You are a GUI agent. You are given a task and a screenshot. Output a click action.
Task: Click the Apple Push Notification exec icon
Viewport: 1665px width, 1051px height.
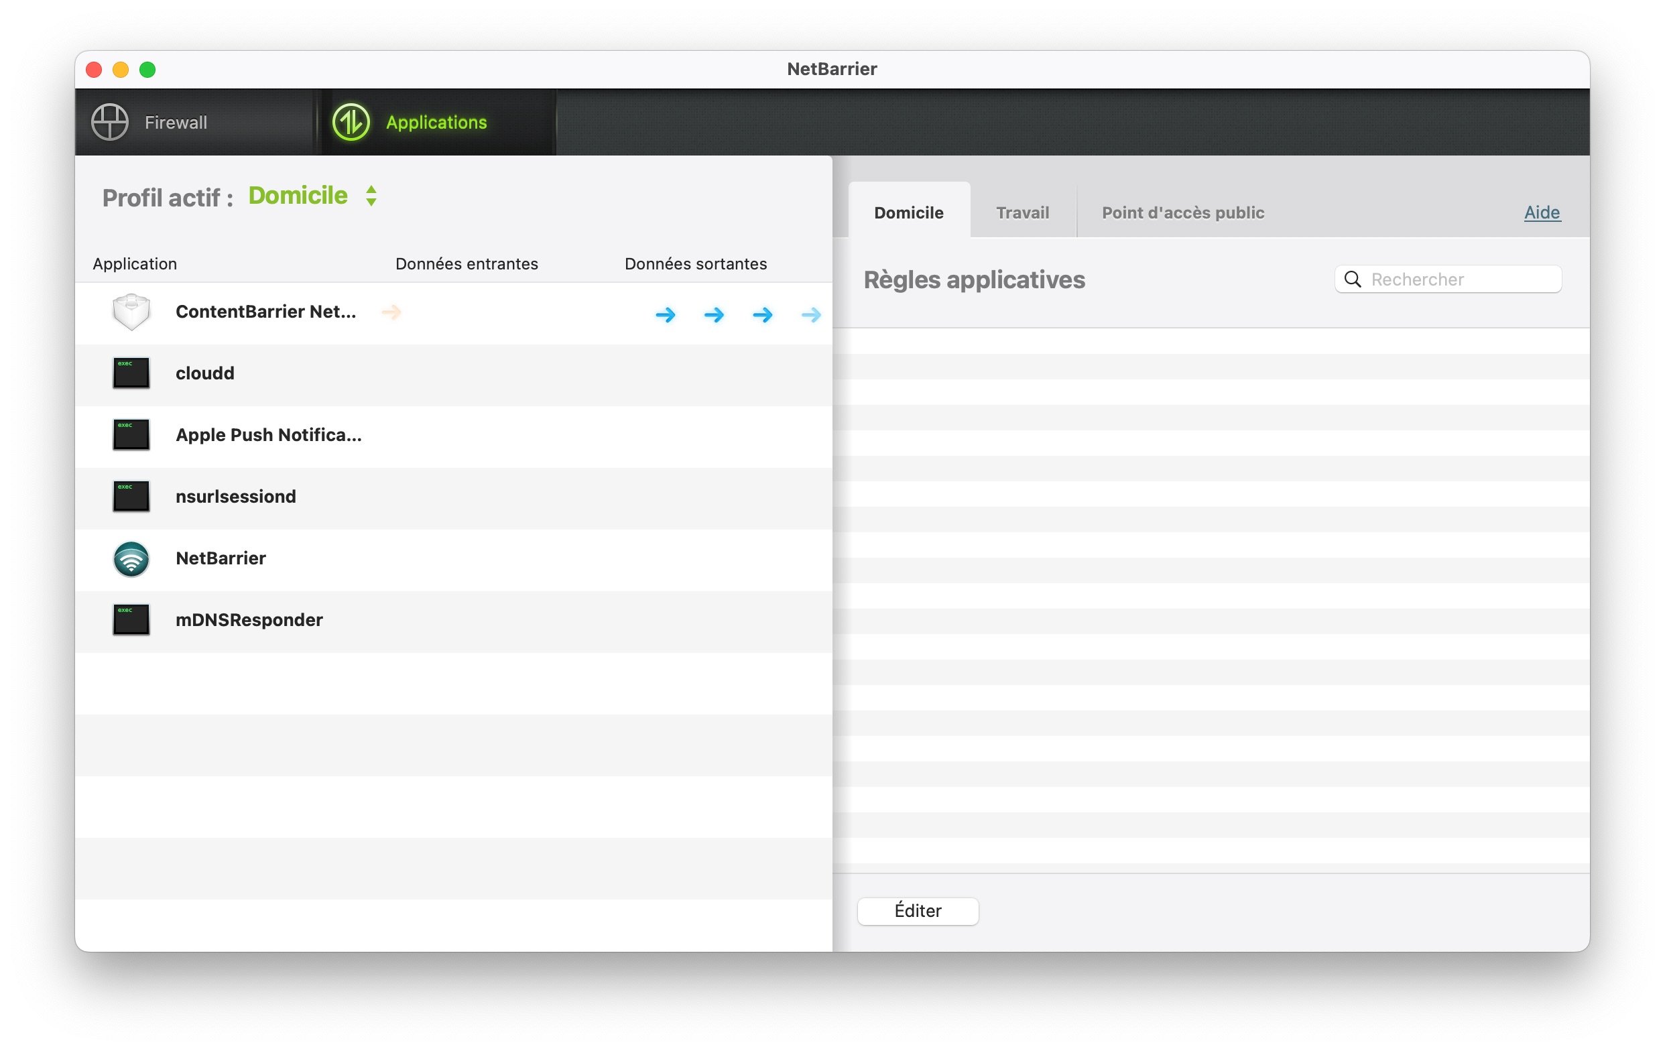[x=131, y=435]
